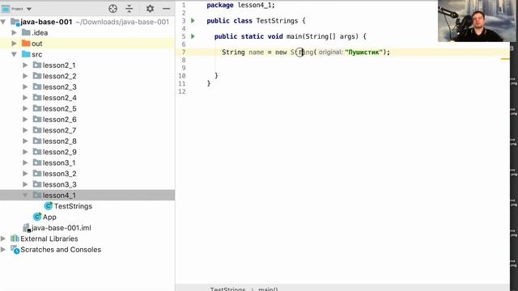The width and height of the screenshot is (518, 291).
Task: Click 'main' method name in code
Action: point(294,36)
